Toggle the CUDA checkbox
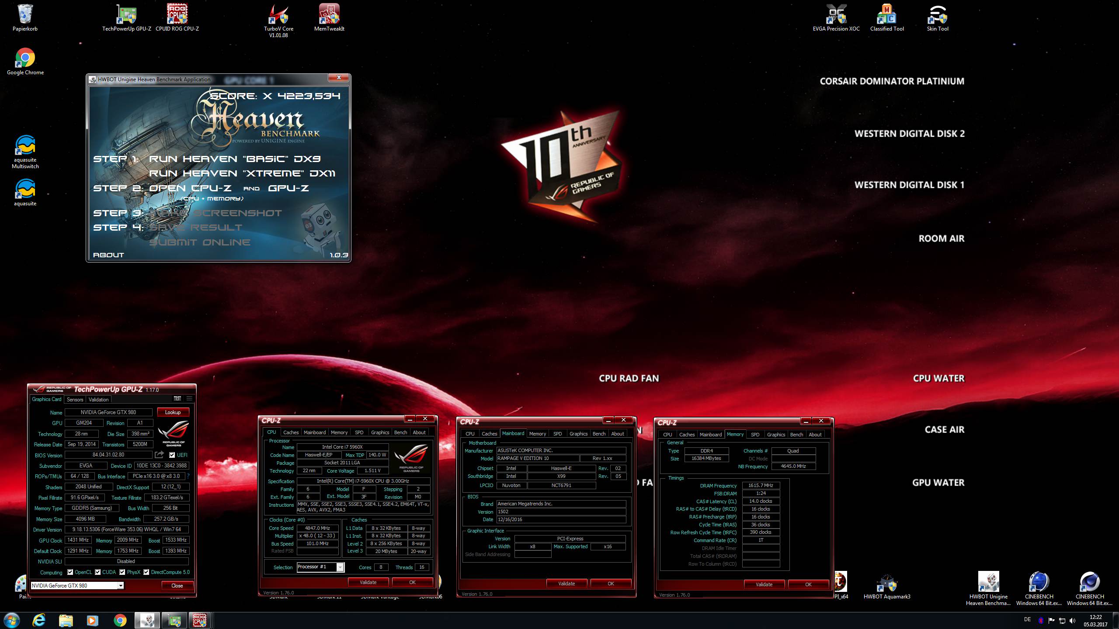This screenshot has height=629, width=1119. pos(98,572)
